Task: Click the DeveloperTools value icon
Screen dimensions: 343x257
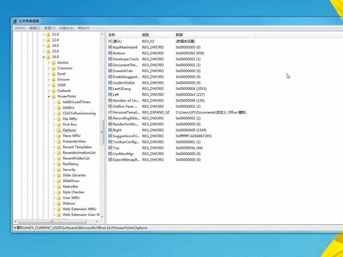Action: pos(110,59)
